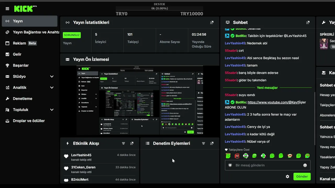Click username 55sabri on the 'cırt' message

231,51
